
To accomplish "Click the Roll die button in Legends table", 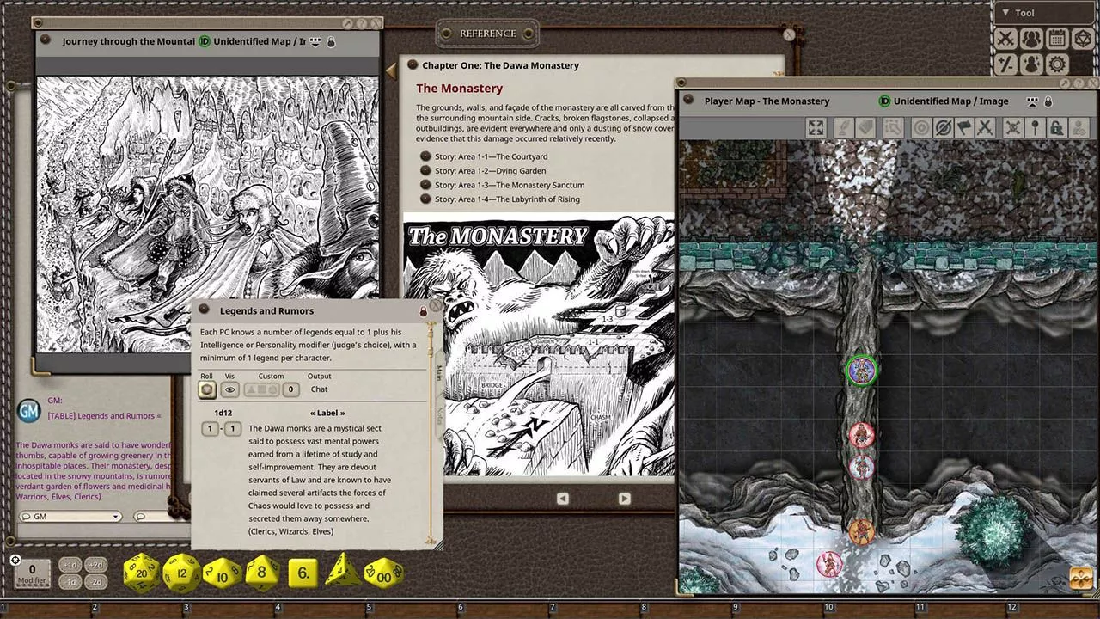I will click(x=206, y=389).
